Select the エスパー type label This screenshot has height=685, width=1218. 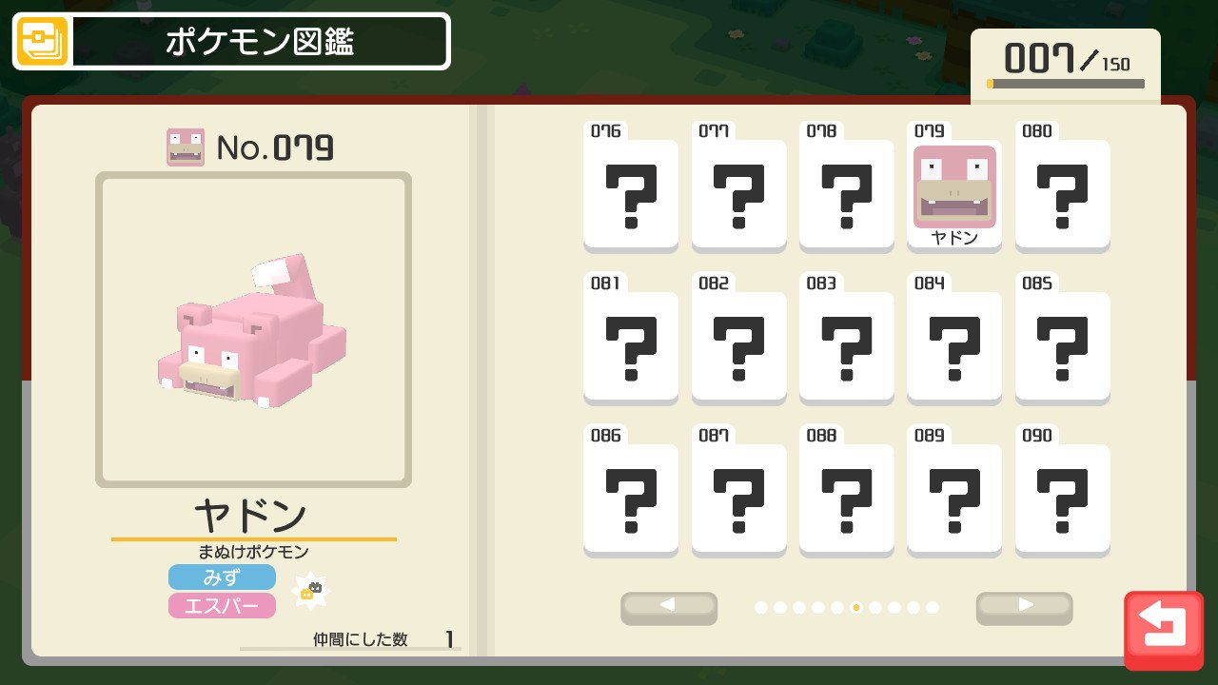[x=222, y=605]
